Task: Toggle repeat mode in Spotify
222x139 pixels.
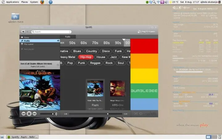Action: pyautogui.click(x=141, y=114)
